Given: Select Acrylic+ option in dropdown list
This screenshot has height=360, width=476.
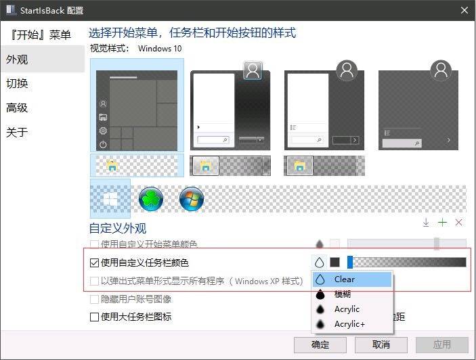Looking at the screenshot, I should (353, 324).
